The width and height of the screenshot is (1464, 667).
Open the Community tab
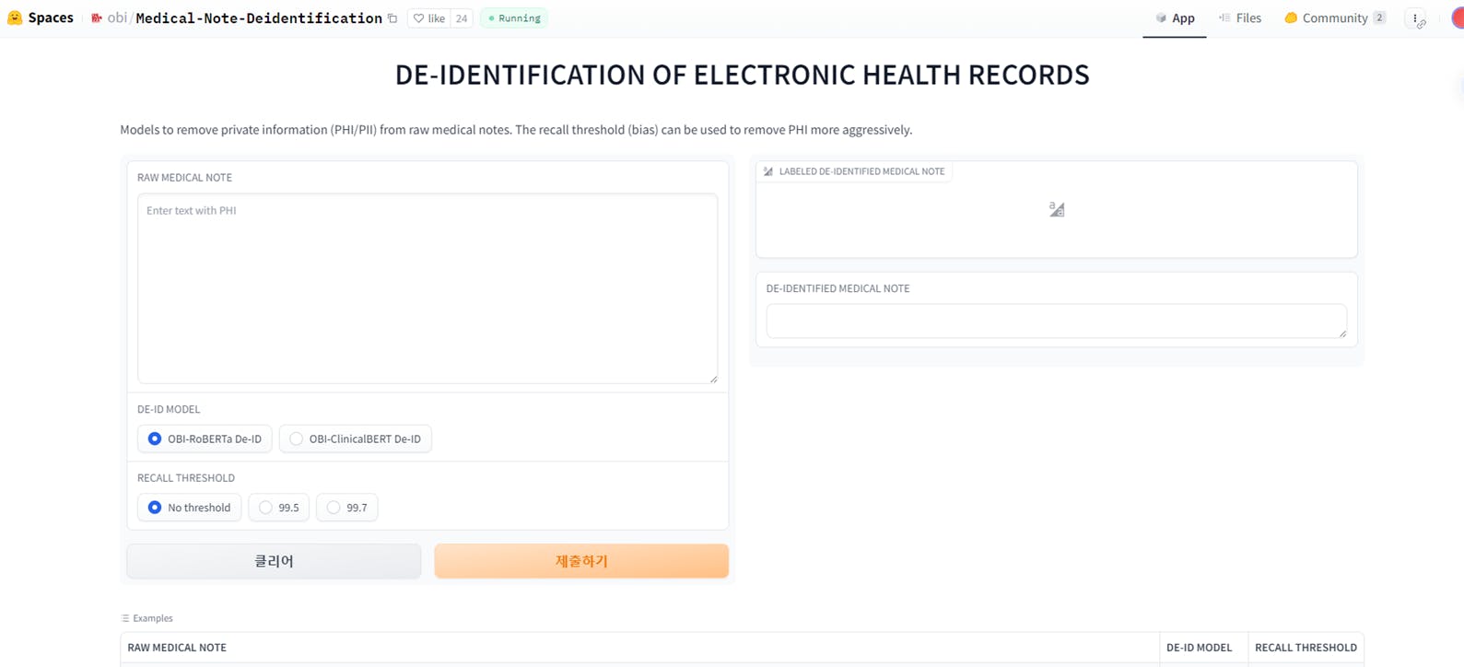(1335, 18)
